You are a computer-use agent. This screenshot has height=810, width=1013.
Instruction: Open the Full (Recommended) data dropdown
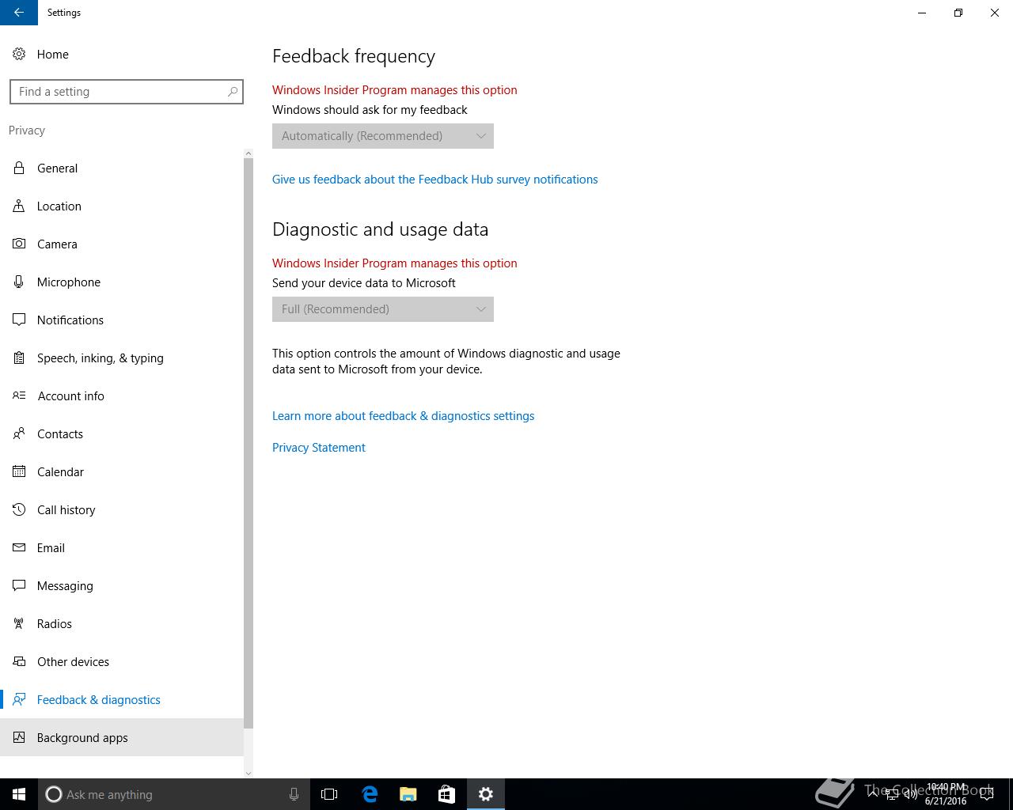tap(383, 309)
